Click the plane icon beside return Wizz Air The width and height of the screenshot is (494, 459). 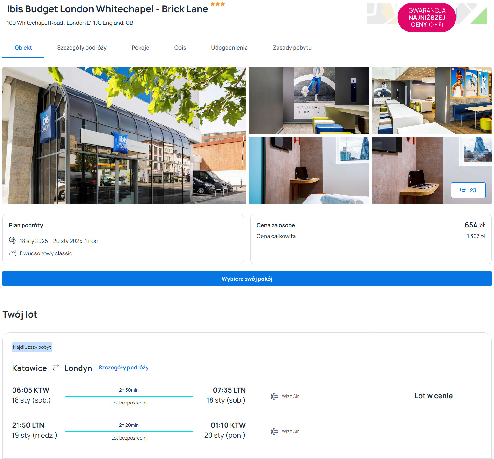point(274,431)
